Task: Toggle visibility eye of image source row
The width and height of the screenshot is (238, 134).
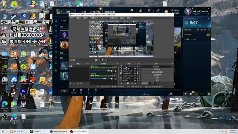Action: coord(135,73)
